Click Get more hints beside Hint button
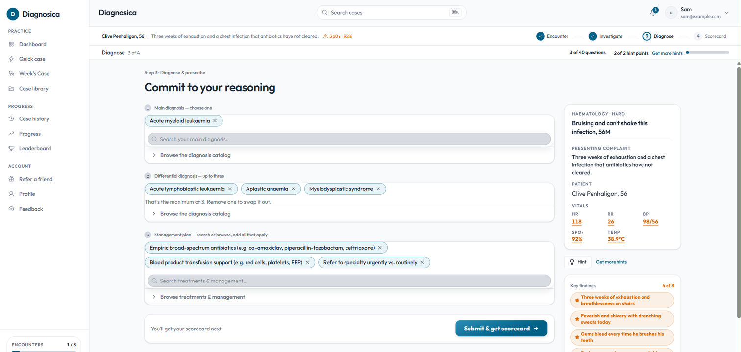 point(611,262)
